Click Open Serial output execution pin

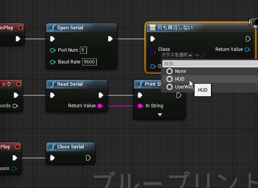coord(110,39)
